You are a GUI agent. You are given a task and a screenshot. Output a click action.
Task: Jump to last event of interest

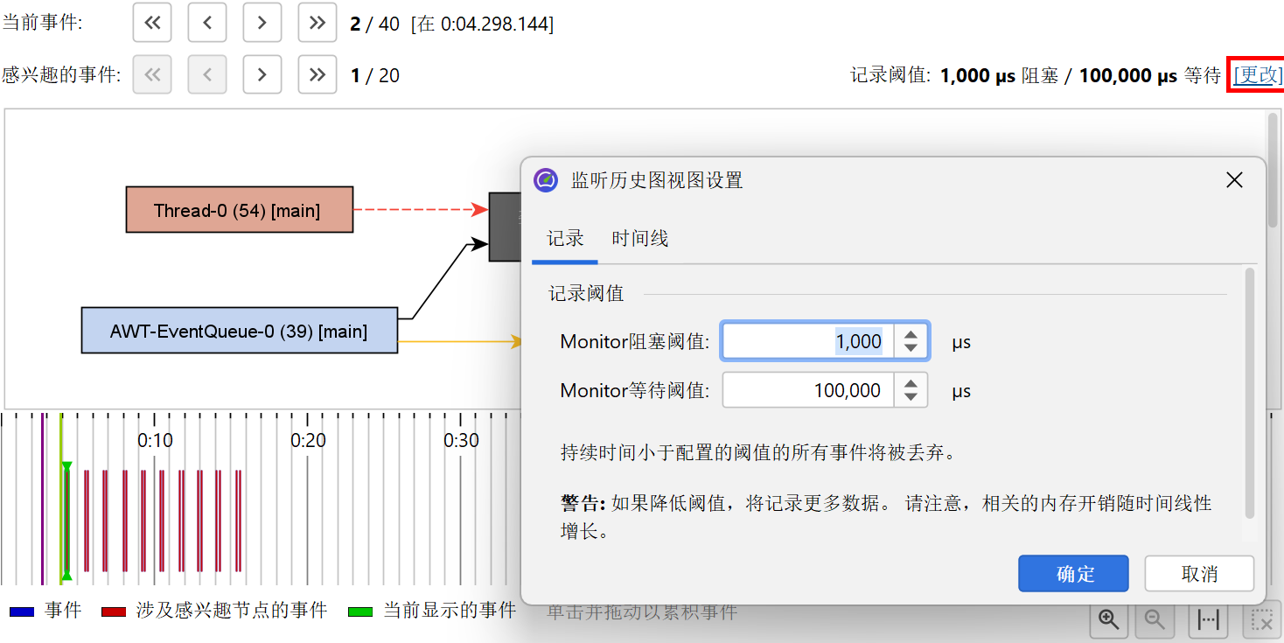click(x=317, y=75)
